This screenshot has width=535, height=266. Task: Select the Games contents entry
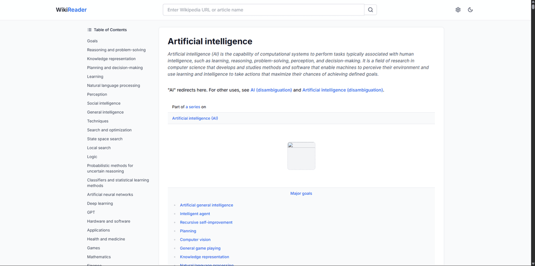[x=94, y=248]
